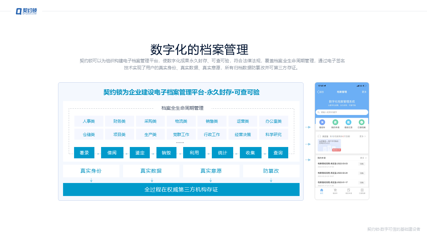
Task: Tap the cellular signal bars in the phone status bar
Action: [358, 86]
